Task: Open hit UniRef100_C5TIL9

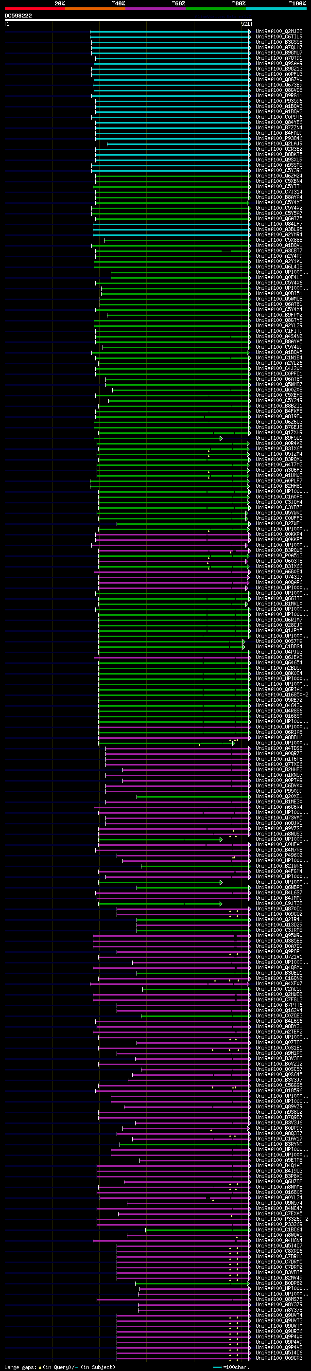Action: point(279,37)
